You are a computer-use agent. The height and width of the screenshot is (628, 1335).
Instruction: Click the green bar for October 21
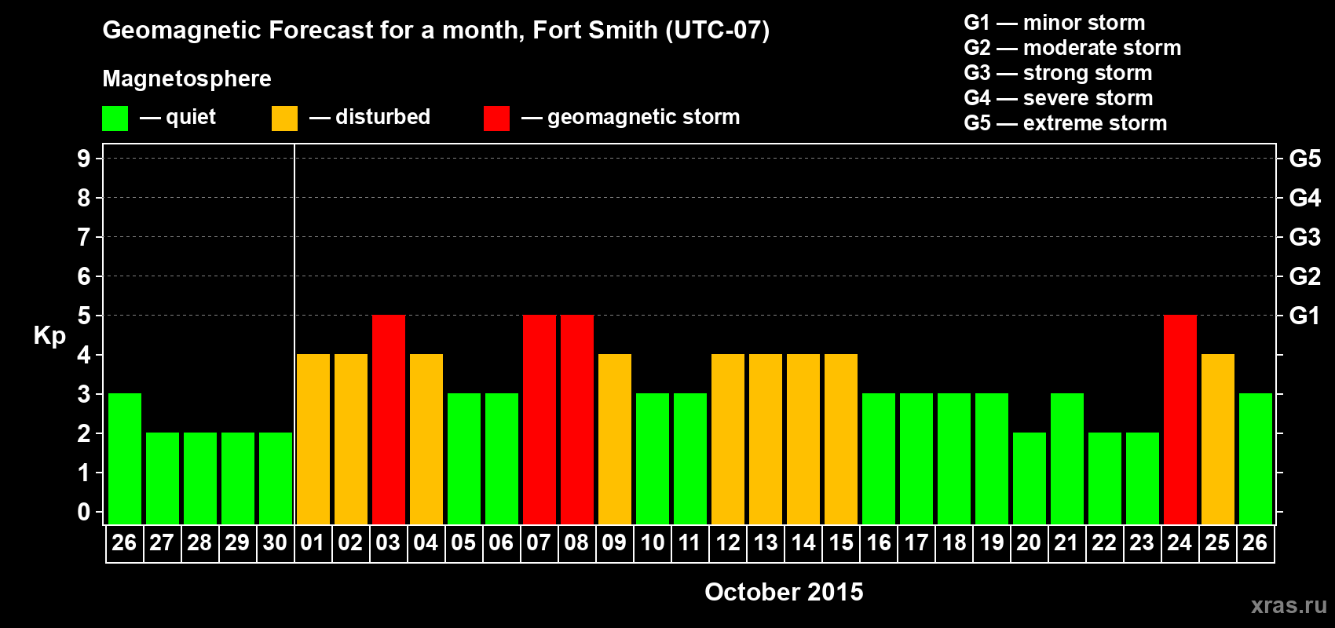pos(1067,458)
